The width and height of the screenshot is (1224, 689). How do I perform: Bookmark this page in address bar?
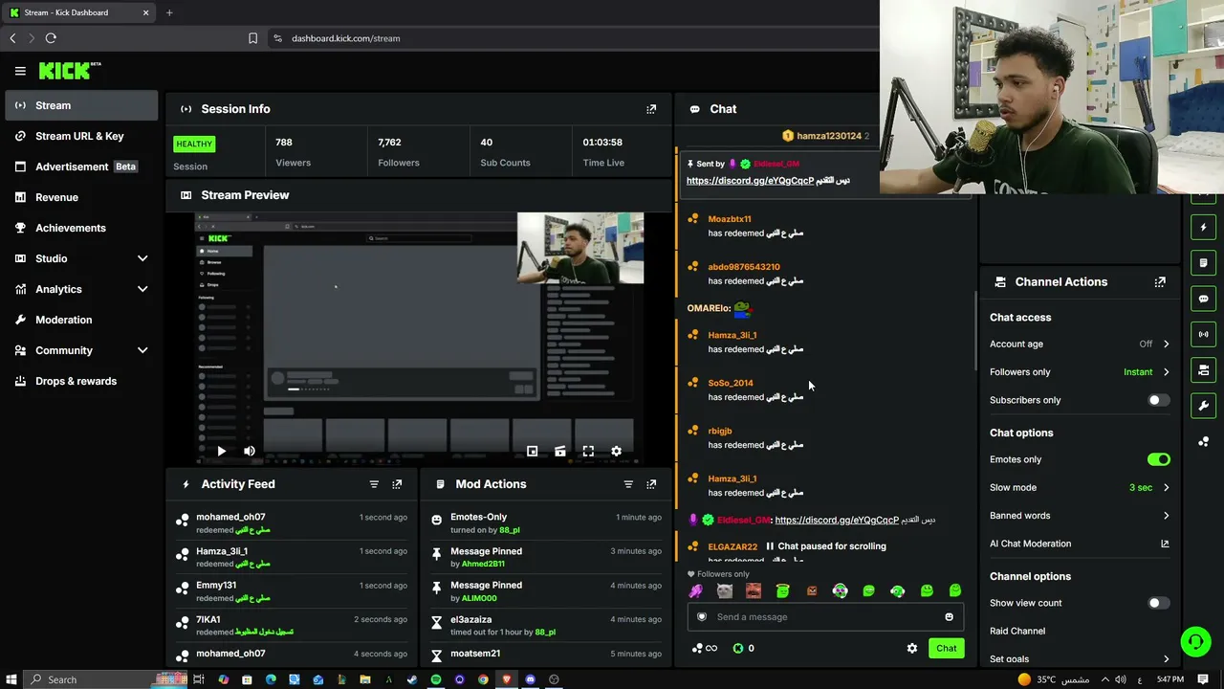pyautogui.click(x=252, y=38)
